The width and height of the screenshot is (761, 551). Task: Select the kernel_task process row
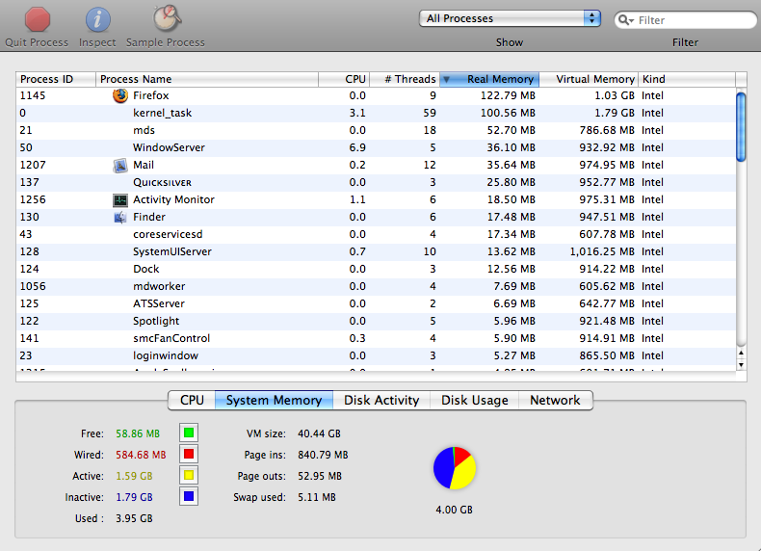coord(376,113)
